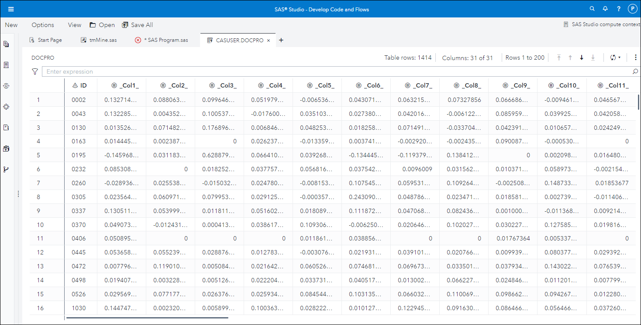Open the Steps panel in the sidebar
The image size is (641, 325).
(6, 85)
